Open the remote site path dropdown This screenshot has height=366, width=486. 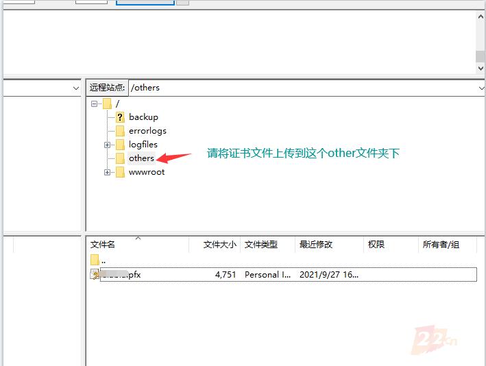click(481, 88)
